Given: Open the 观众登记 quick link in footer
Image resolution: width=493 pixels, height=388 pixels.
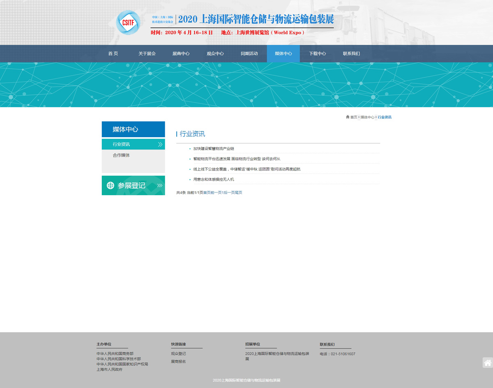Looking at the screenshot, I should click(178, 353).
